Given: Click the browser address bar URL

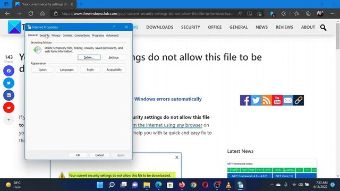Looking at the screenshot, I should tap(148, 13).
